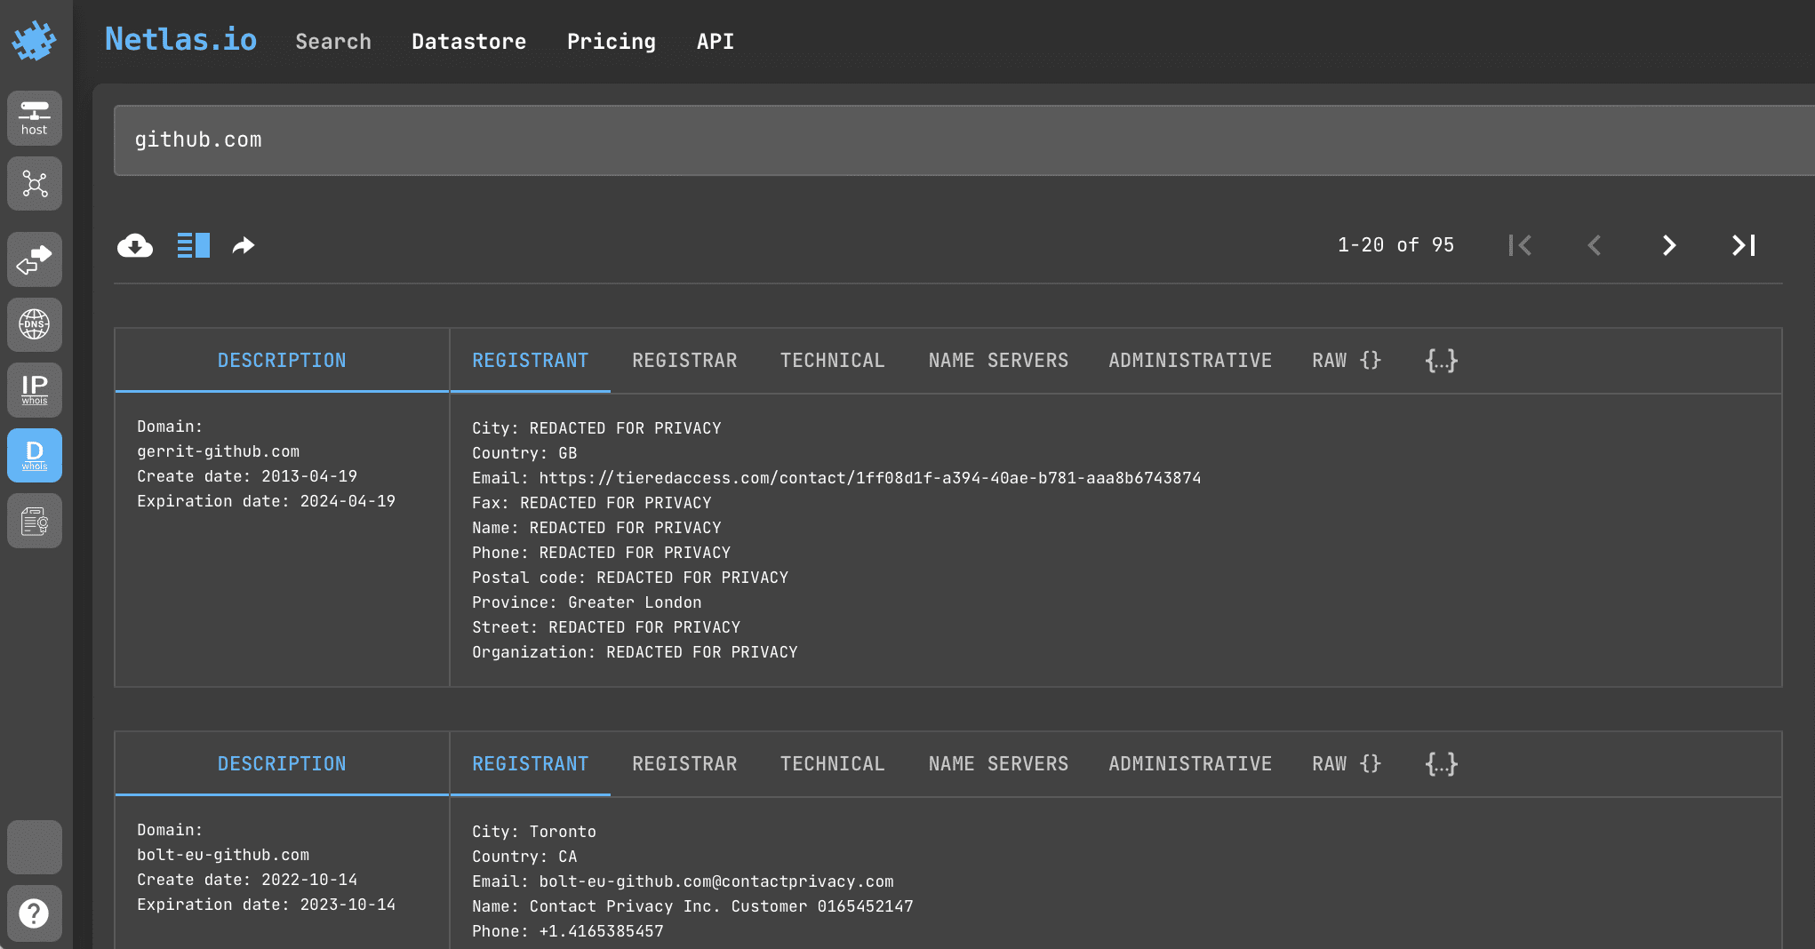Screen dimensions: 1815x949
Task: Select Registrar tab for bolt-eu-github.com
Action: [x=684, y=764]
